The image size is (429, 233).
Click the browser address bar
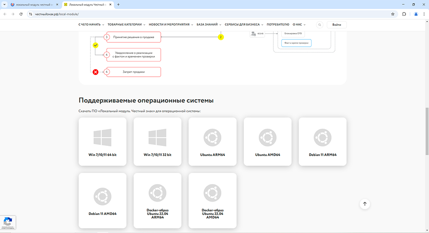206,14
